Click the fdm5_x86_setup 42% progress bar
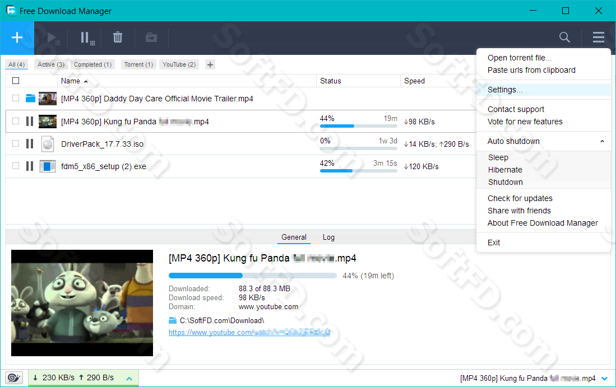 (358, 171)
